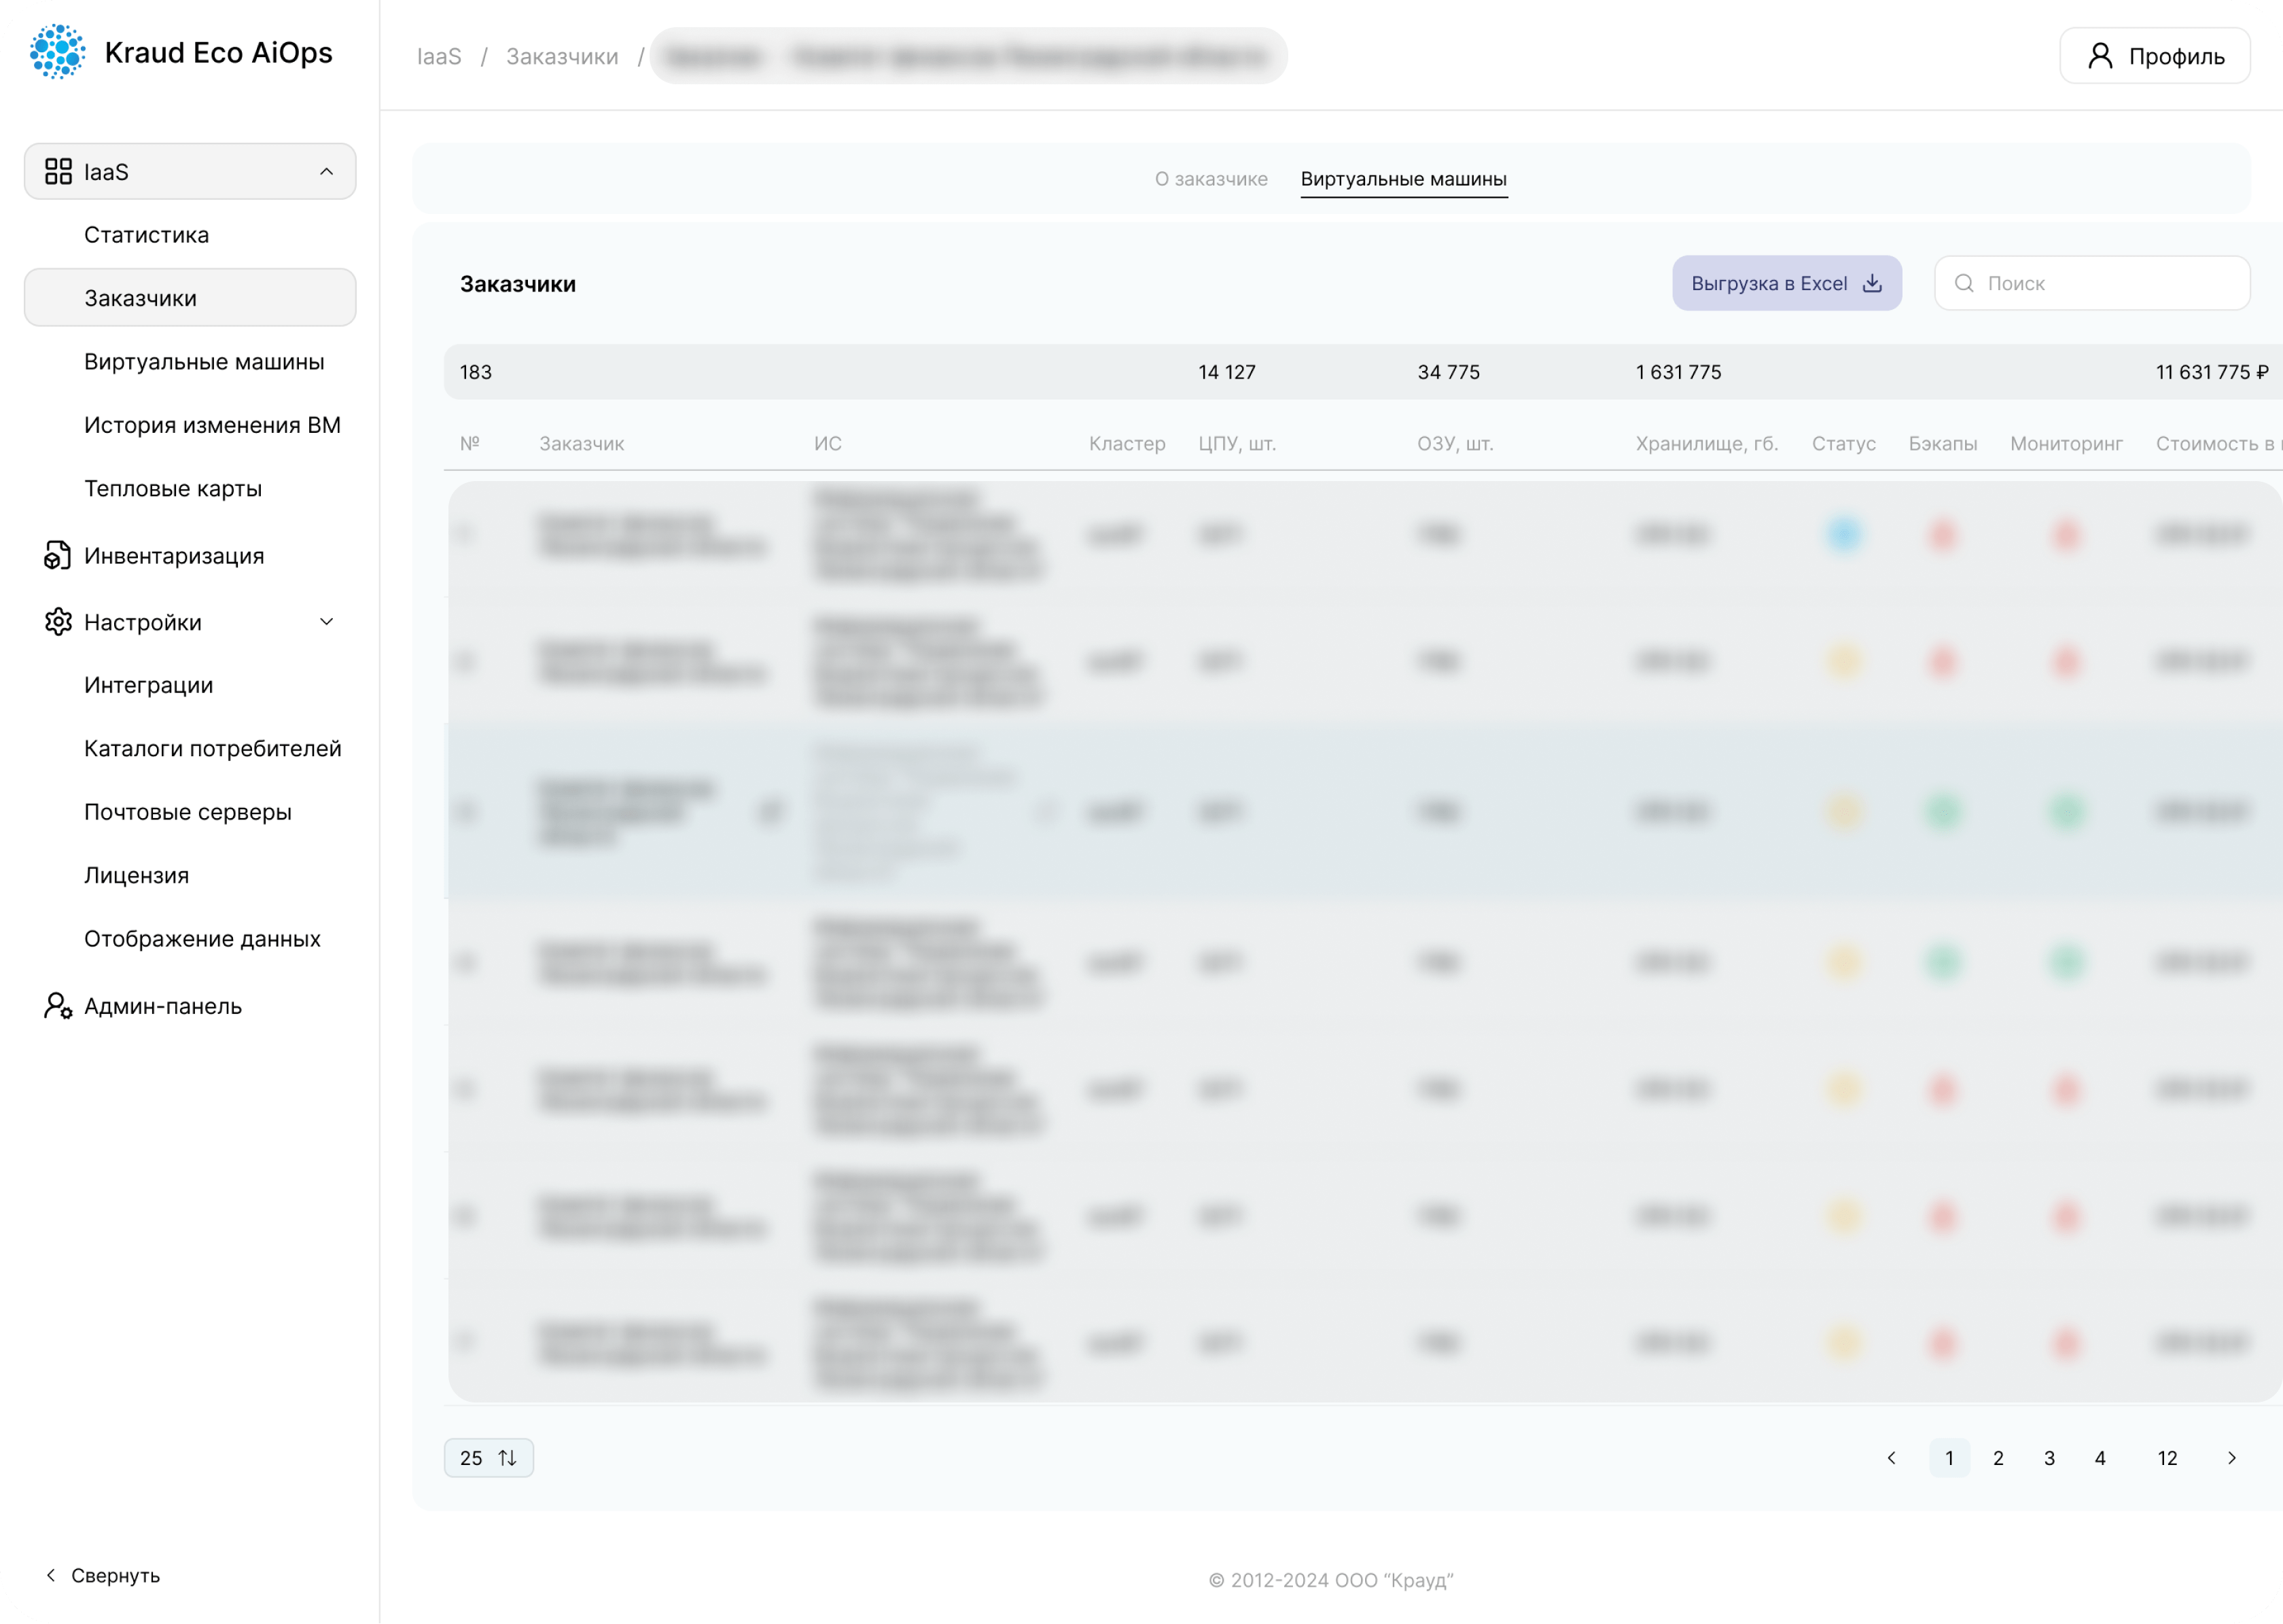
Task: Click the Настройки gear icon
Action: pyautogui.click(x=58, y=622)
